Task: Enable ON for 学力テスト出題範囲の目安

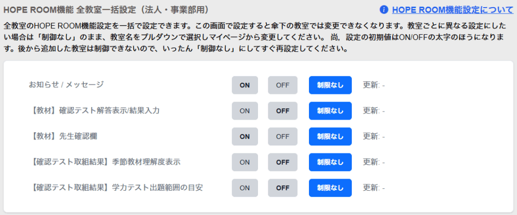Action: point(245,188)
